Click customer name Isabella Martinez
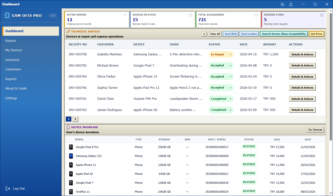 110,54
